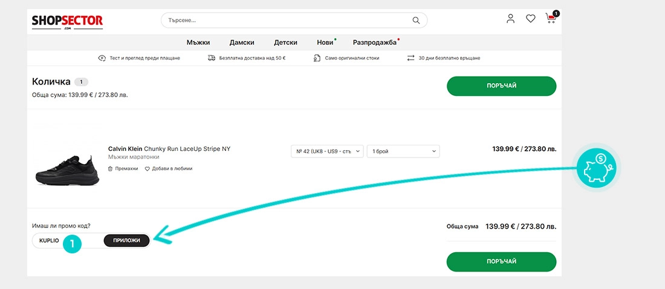Open the user account icon
665x289 pixels.
(x=511, y=19)
